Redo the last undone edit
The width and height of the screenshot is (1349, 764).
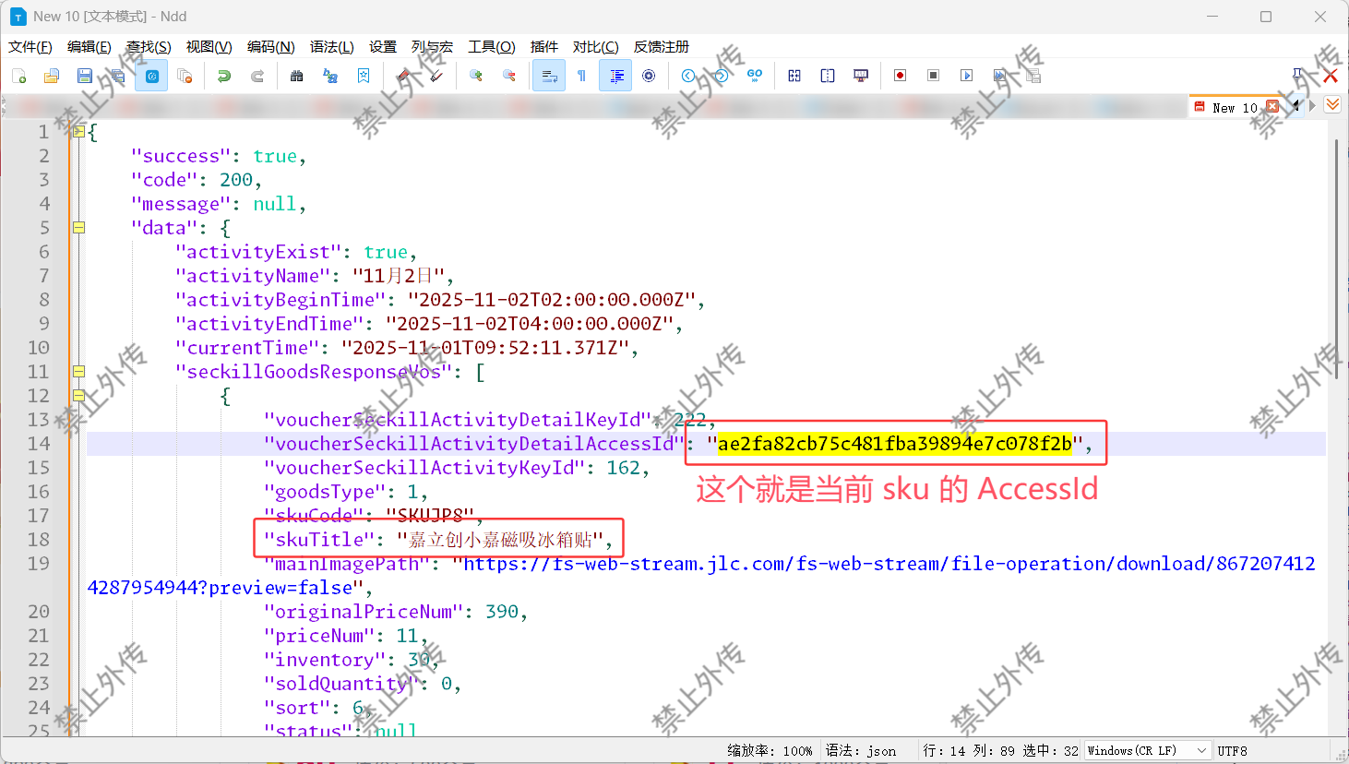257,76
